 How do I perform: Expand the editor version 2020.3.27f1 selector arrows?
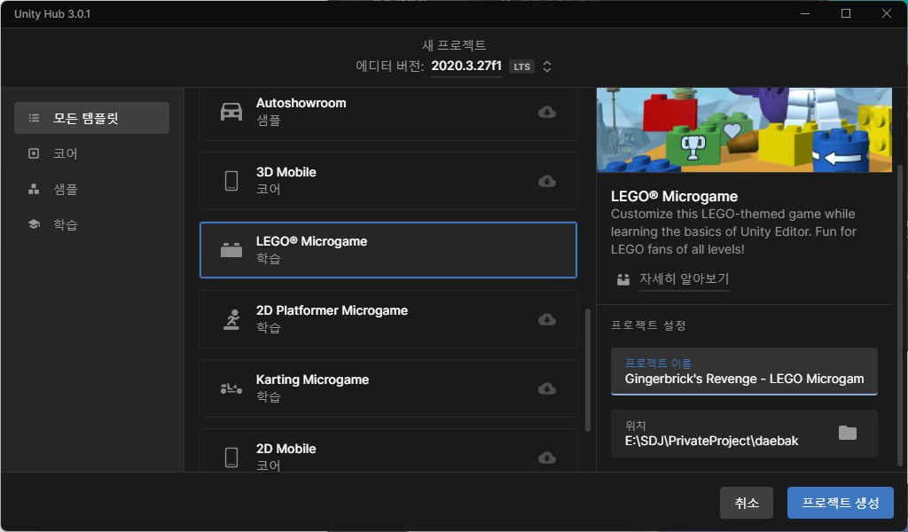coord(546,66)
